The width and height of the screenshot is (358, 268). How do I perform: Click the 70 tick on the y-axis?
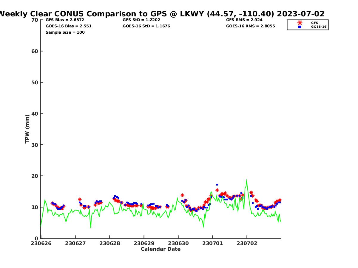(x=35, y=20)
